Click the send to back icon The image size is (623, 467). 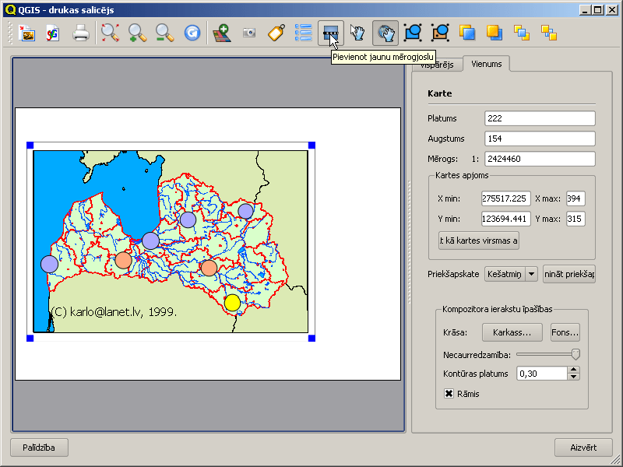[549, 33]
